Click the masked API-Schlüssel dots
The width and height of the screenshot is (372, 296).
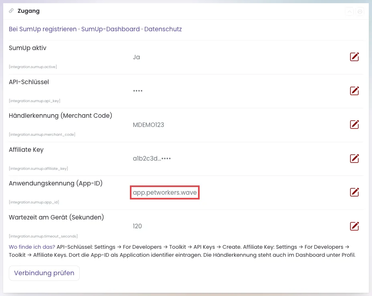point(137,91)
